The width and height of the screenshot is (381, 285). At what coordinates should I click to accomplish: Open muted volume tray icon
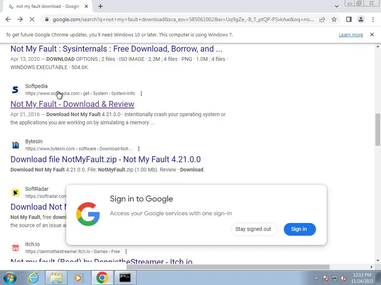[x=343, y=278]
